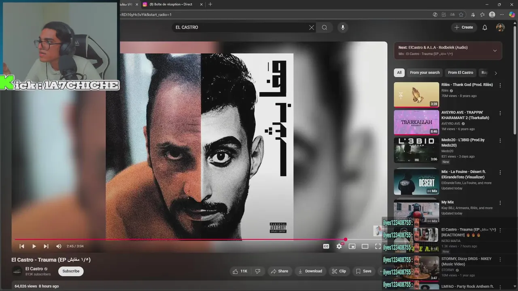Open the Copilot sidebar icon
518x291 pixels.
coord(512,15)
